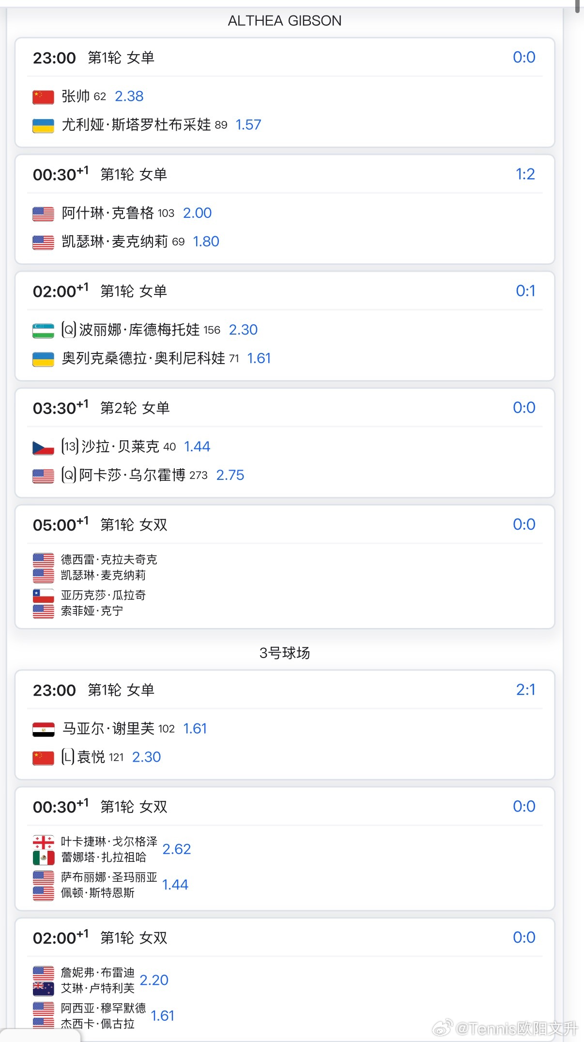584x1042 pixels.
Task: Click Uzbekistan flag beside 波丽娜·库德梅托娃
Action: point(43,330)
